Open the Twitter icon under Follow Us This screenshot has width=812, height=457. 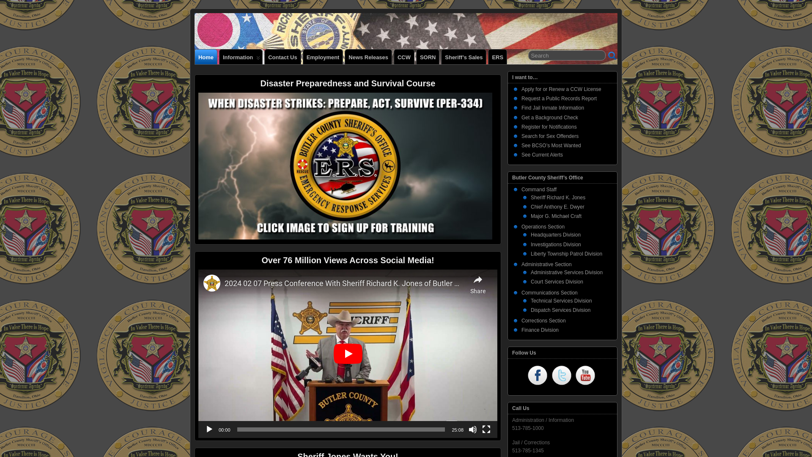point(562,375)
